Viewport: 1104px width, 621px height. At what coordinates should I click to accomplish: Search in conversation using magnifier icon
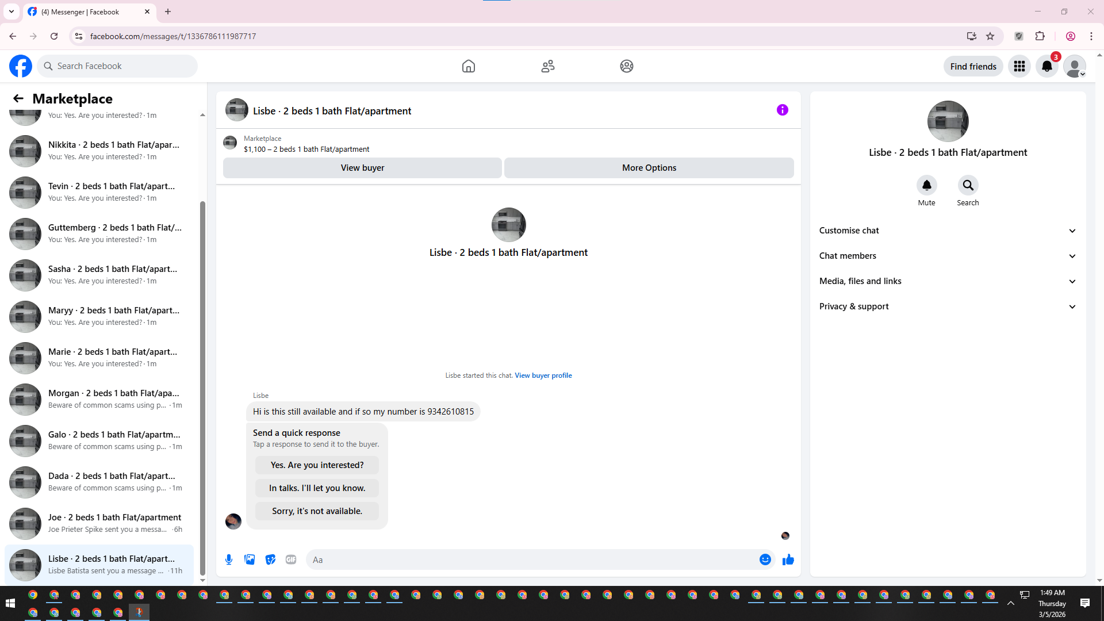[968, 185]
